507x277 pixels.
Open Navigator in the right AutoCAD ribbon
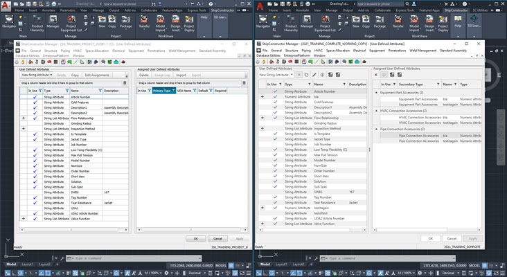(x=263, y=21)
